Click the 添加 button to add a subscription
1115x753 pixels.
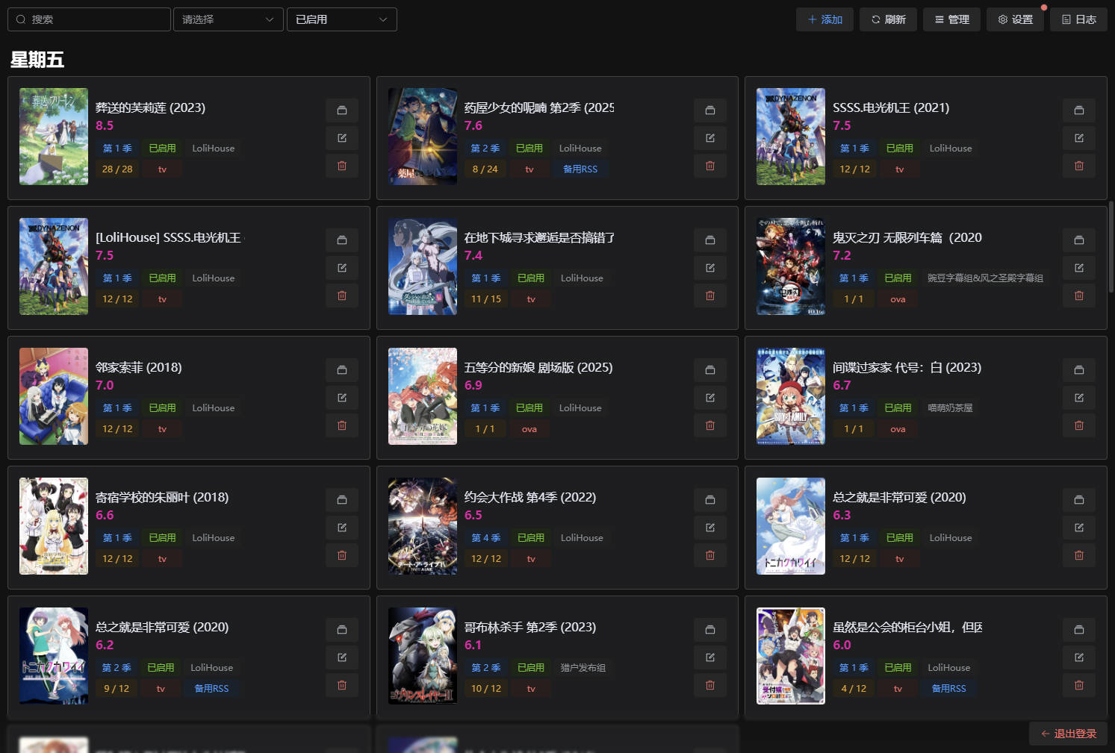[824, 19]
